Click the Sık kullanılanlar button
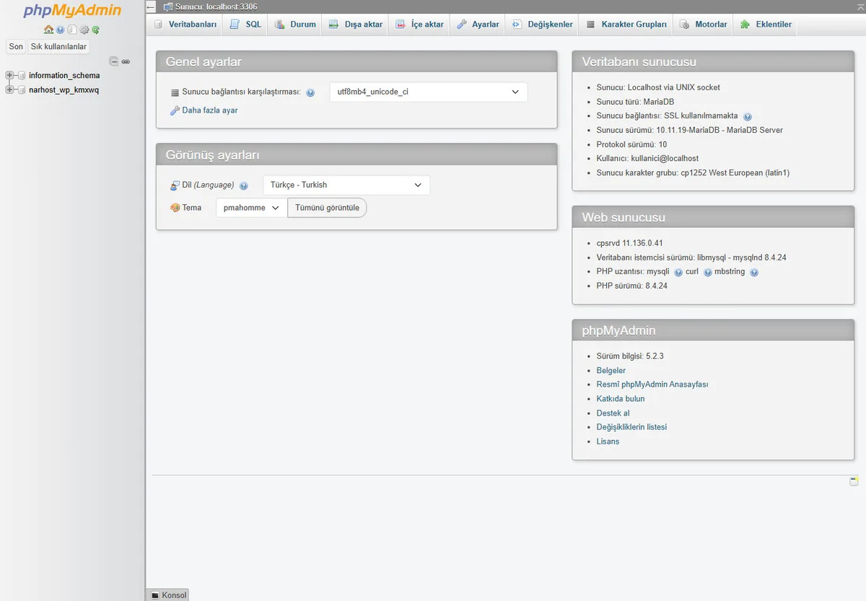The height and width of the screenshot is (601, 866). [58, 47]
